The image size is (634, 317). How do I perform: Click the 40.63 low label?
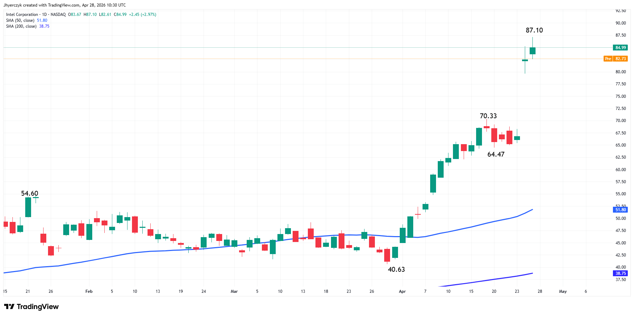click(396, 270)
